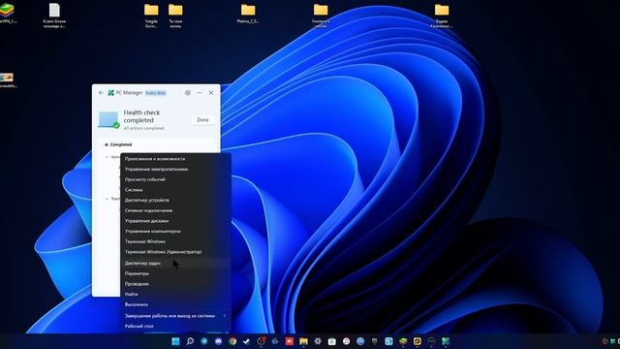Open Диспетчер устройств

pos(175,201)
